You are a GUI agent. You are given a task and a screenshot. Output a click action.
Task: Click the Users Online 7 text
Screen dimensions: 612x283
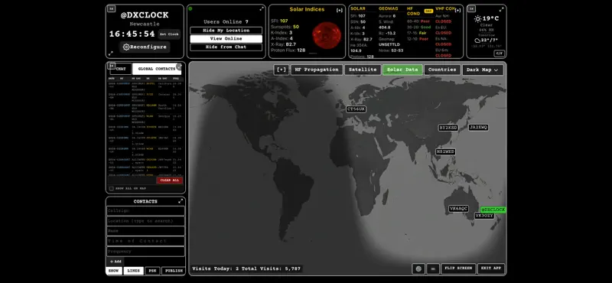coord(226,22)
